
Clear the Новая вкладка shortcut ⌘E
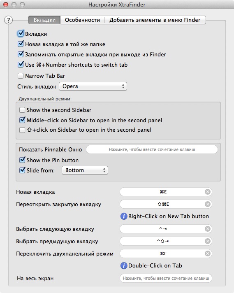[208, 192]
